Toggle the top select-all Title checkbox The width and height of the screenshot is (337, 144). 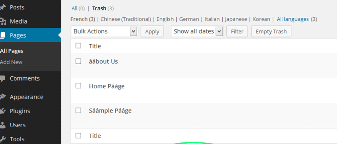coord(78,46)
